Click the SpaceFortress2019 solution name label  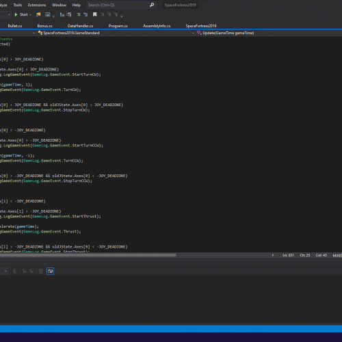pos(180,5)
